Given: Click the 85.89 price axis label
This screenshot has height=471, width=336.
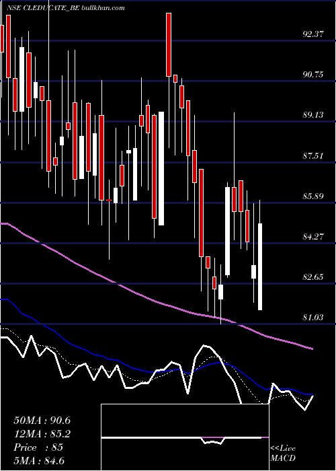Looking at the screenshot, I should [313, 196].
